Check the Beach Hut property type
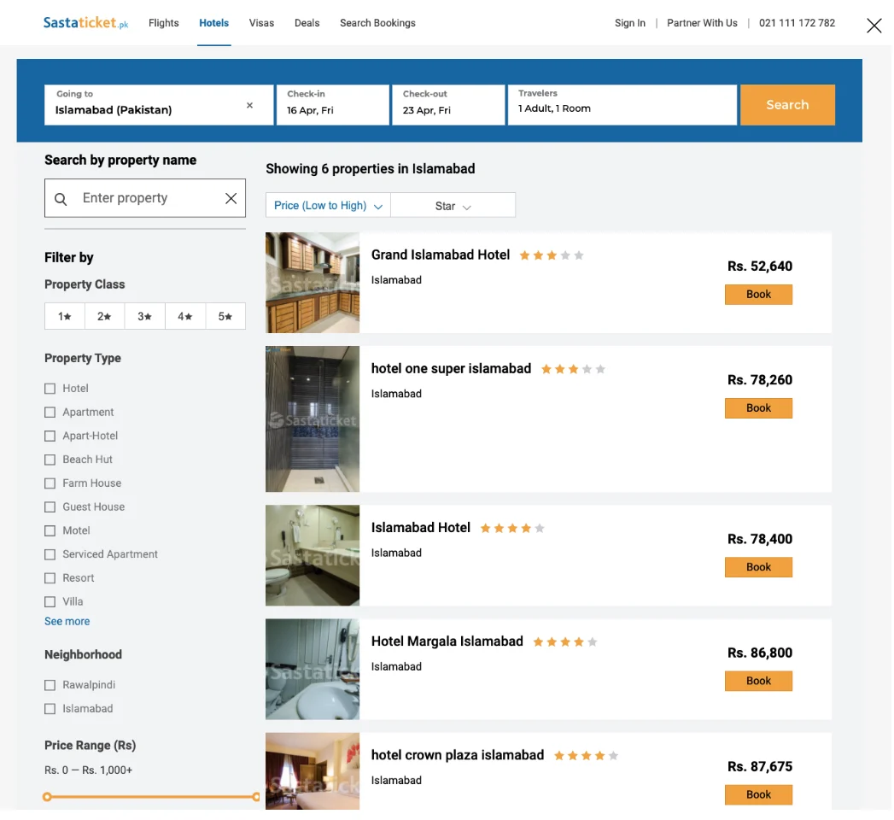 tap(50, 460)
